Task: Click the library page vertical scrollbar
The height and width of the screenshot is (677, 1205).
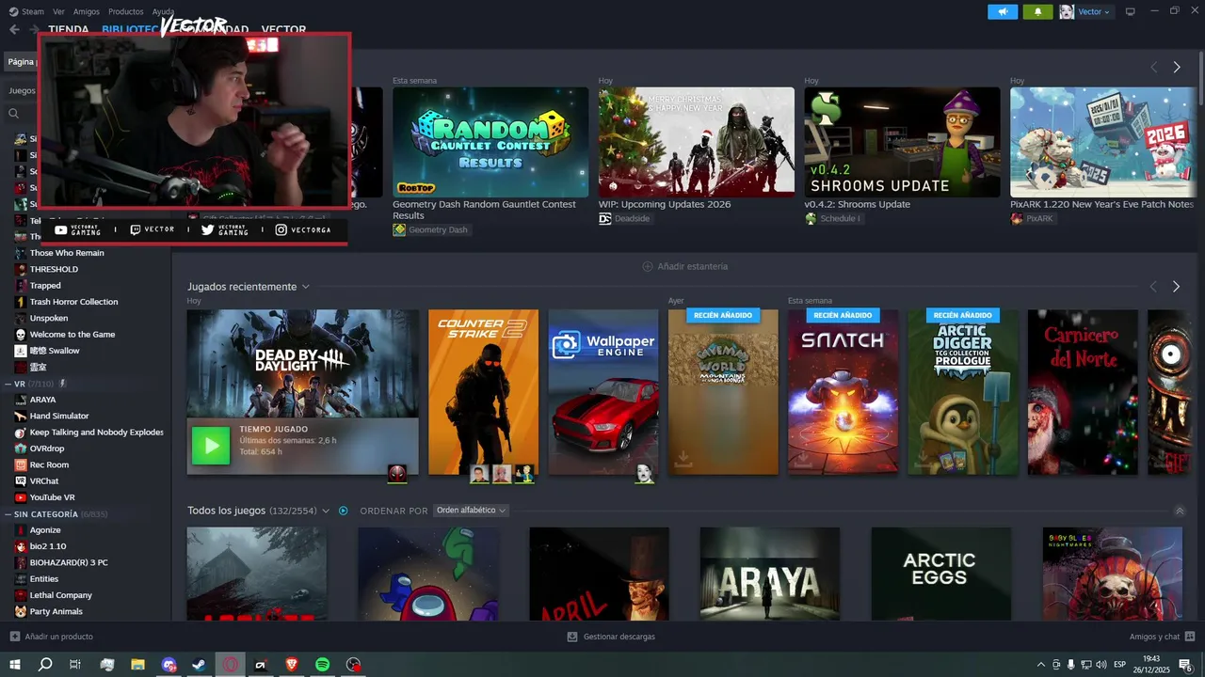Action: [x=1200, y=77]
